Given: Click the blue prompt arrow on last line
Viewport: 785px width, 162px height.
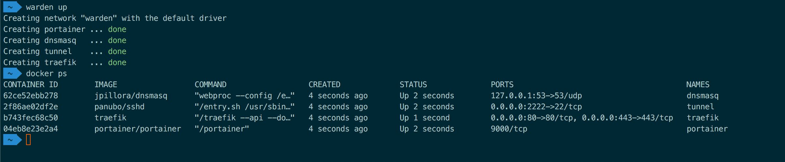Looking at the screenshot, I should 12,140.
